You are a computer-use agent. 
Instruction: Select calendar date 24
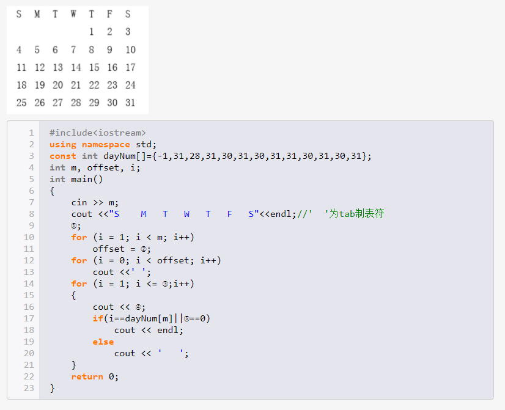pyautogui.click(x=130, y=85)
